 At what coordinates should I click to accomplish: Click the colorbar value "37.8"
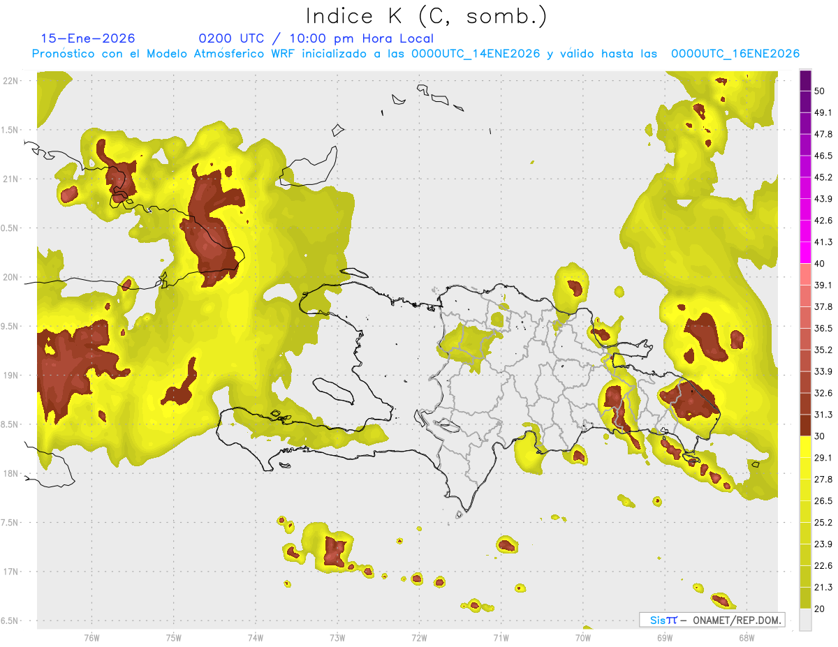coord(823,307)
